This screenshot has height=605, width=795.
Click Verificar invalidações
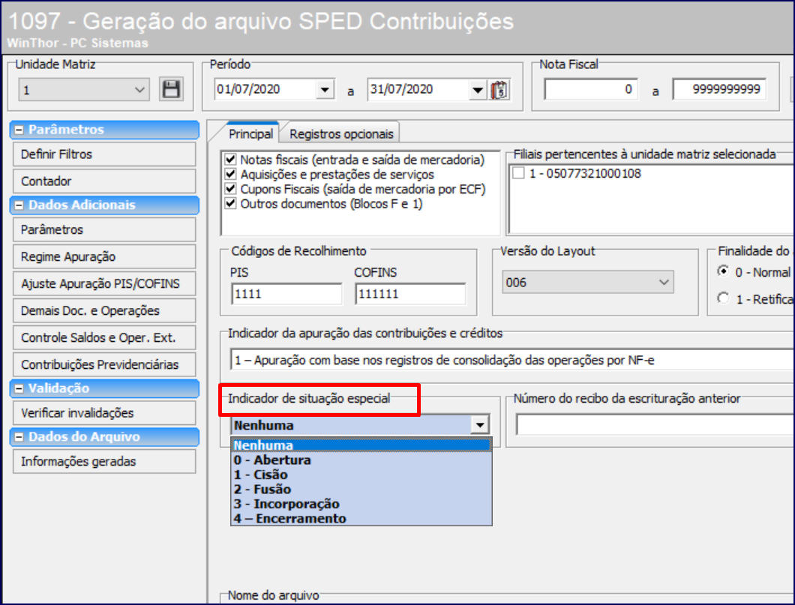pyautogui.click(x=104, y=413)
